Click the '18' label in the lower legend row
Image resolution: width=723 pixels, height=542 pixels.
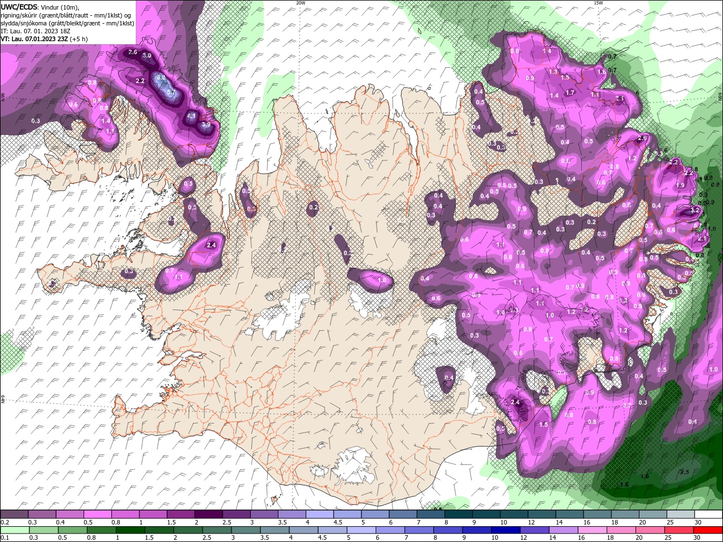(611, 538)
